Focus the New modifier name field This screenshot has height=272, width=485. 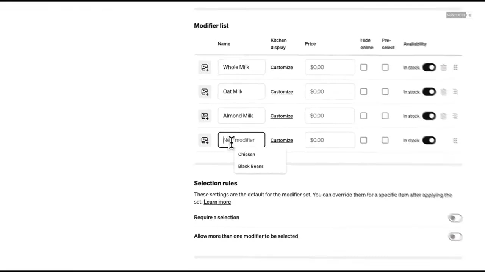click(241, 140)
